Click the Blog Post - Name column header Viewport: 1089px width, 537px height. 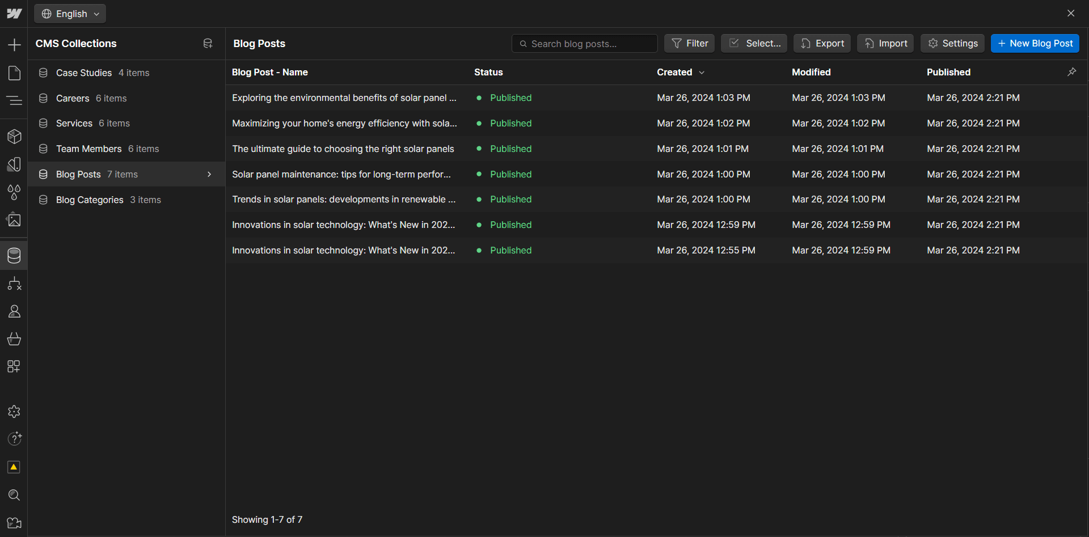pyautogui.click(x=270, y=72)
